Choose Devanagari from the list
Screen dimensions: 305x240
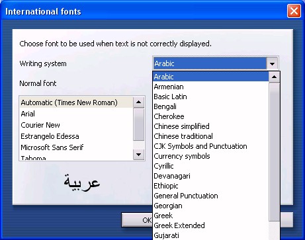point(211,176)
